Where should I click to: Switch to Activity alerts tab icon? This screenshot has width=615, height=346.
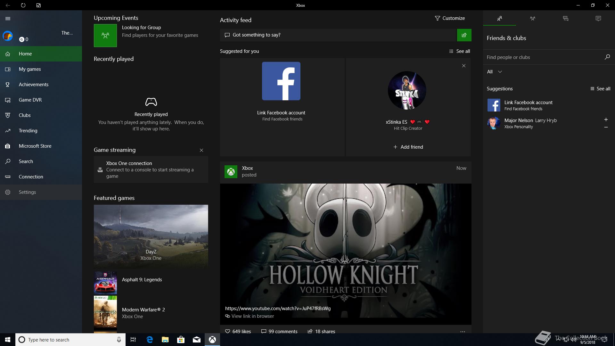[x=598, y=19]
